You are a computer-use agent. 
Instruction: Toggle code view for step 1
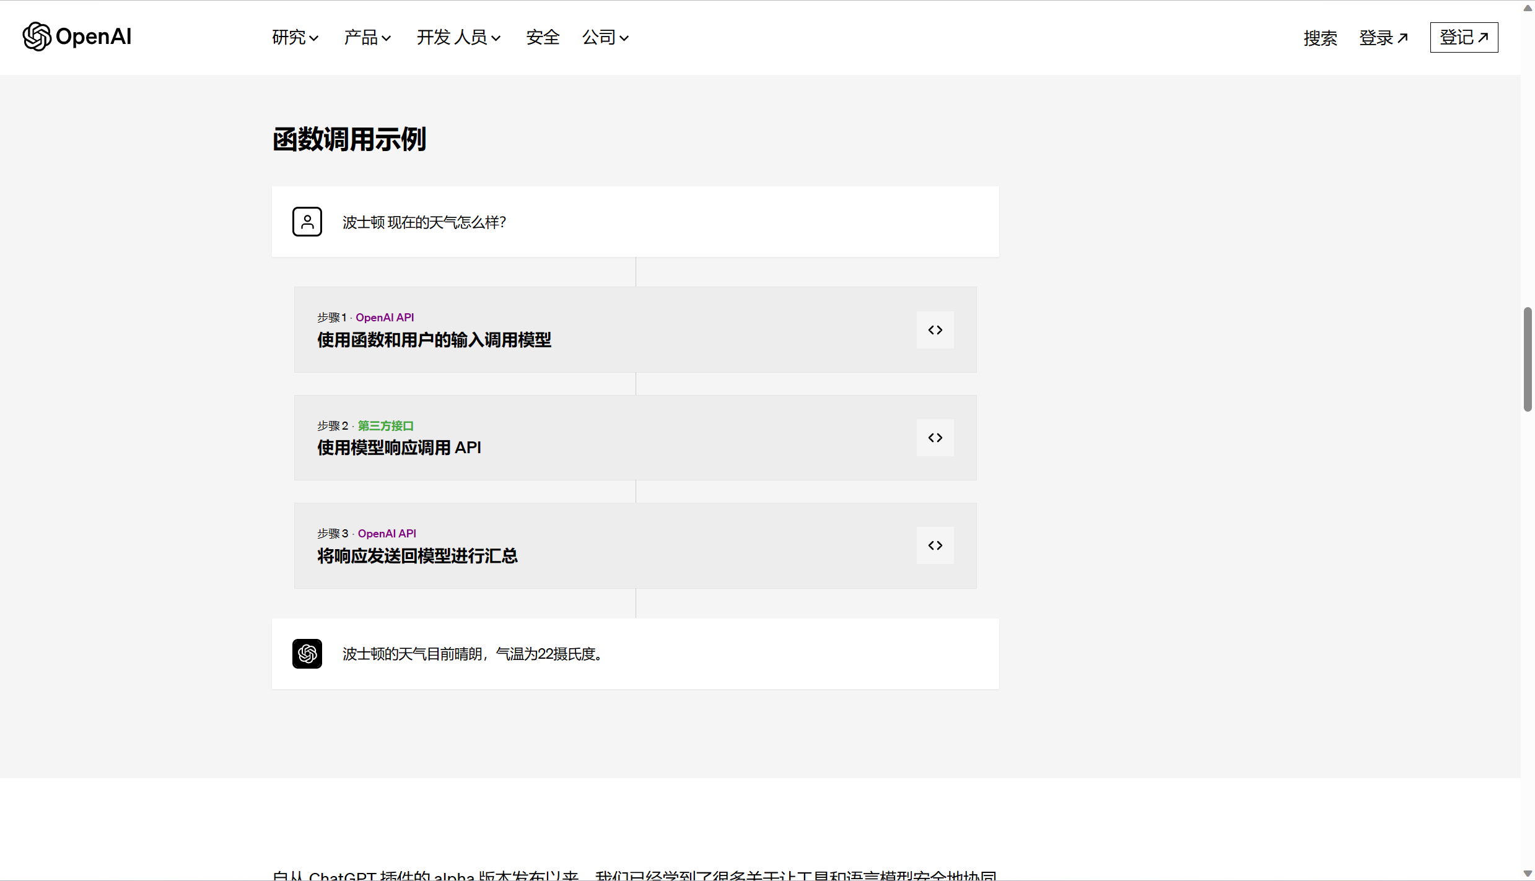point(935,330)
